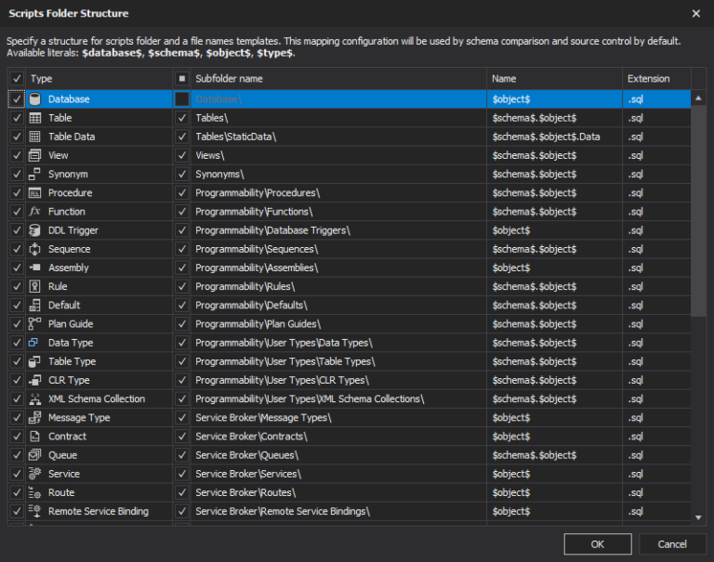Click the Route type icon
Screen dimensions: 714x562
35,492
